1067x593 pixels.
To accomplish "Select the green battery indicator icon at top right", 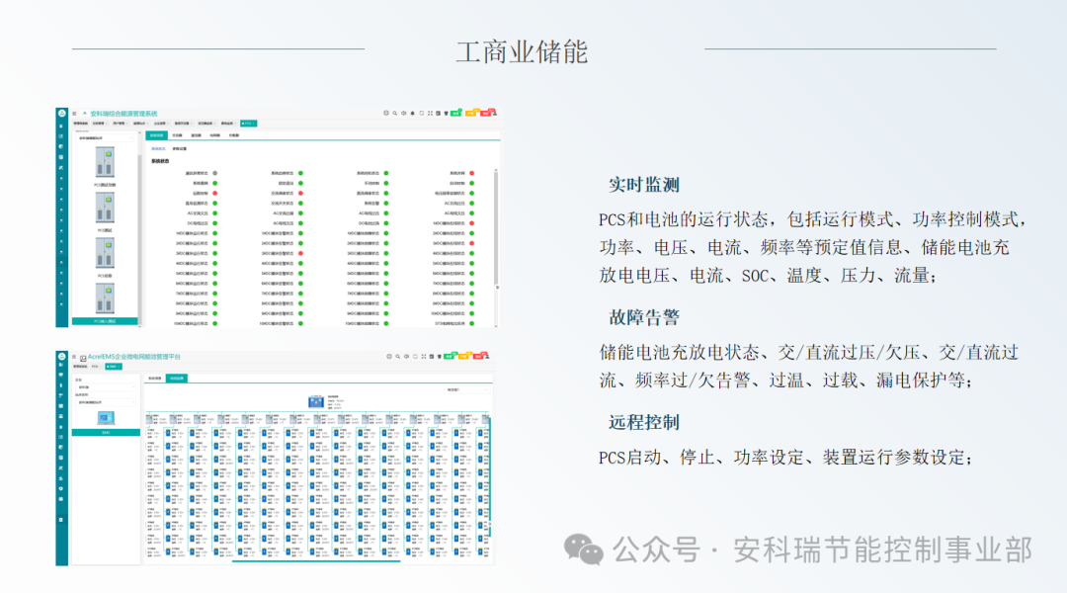I will coord(456,113).
